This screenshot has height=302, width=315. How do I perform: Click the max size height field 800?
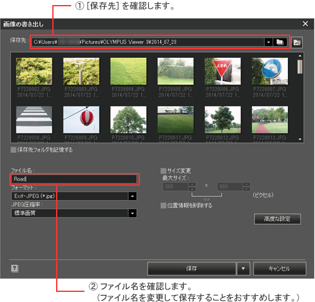click(229, 186)
